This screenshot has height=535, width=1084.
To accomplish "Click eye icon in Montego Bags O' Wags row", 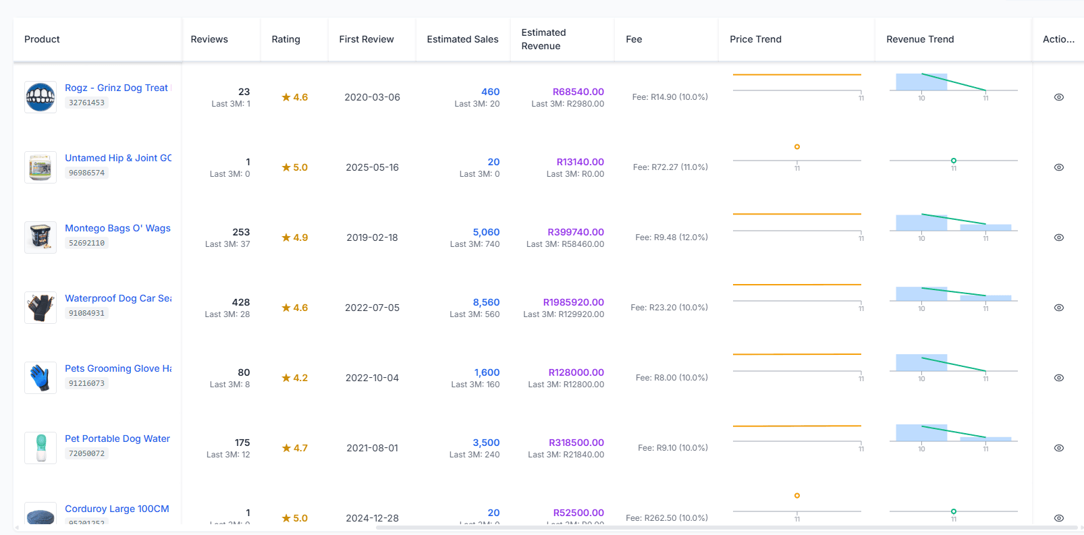I will 1058,237.
